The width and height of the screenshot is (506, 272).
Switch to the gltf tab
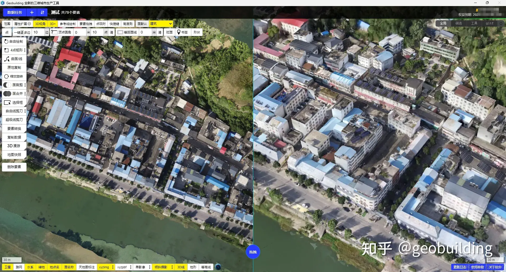click(490, 23)
